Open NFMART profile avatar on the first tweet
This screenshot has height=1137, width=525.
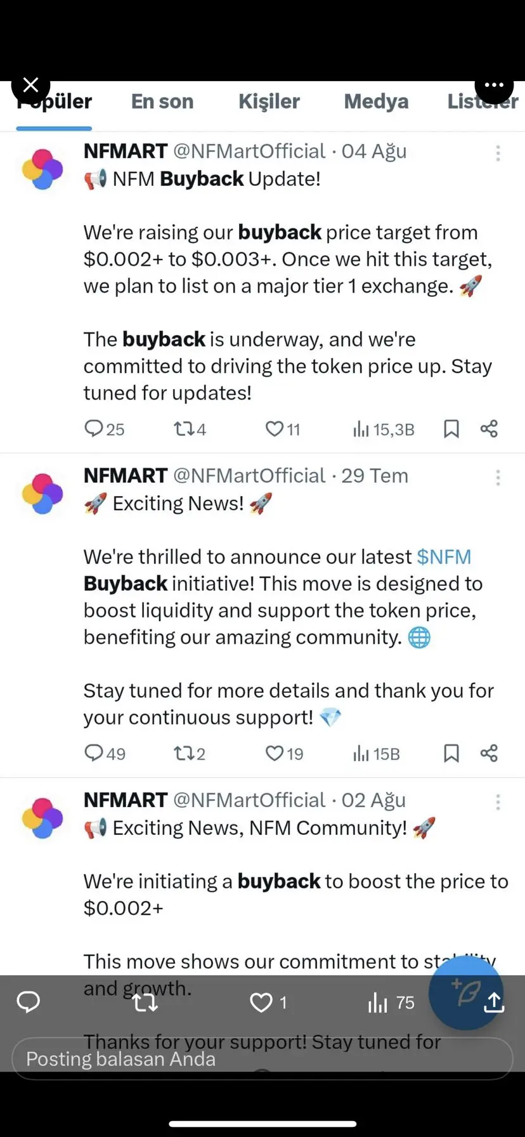[42, 169]
